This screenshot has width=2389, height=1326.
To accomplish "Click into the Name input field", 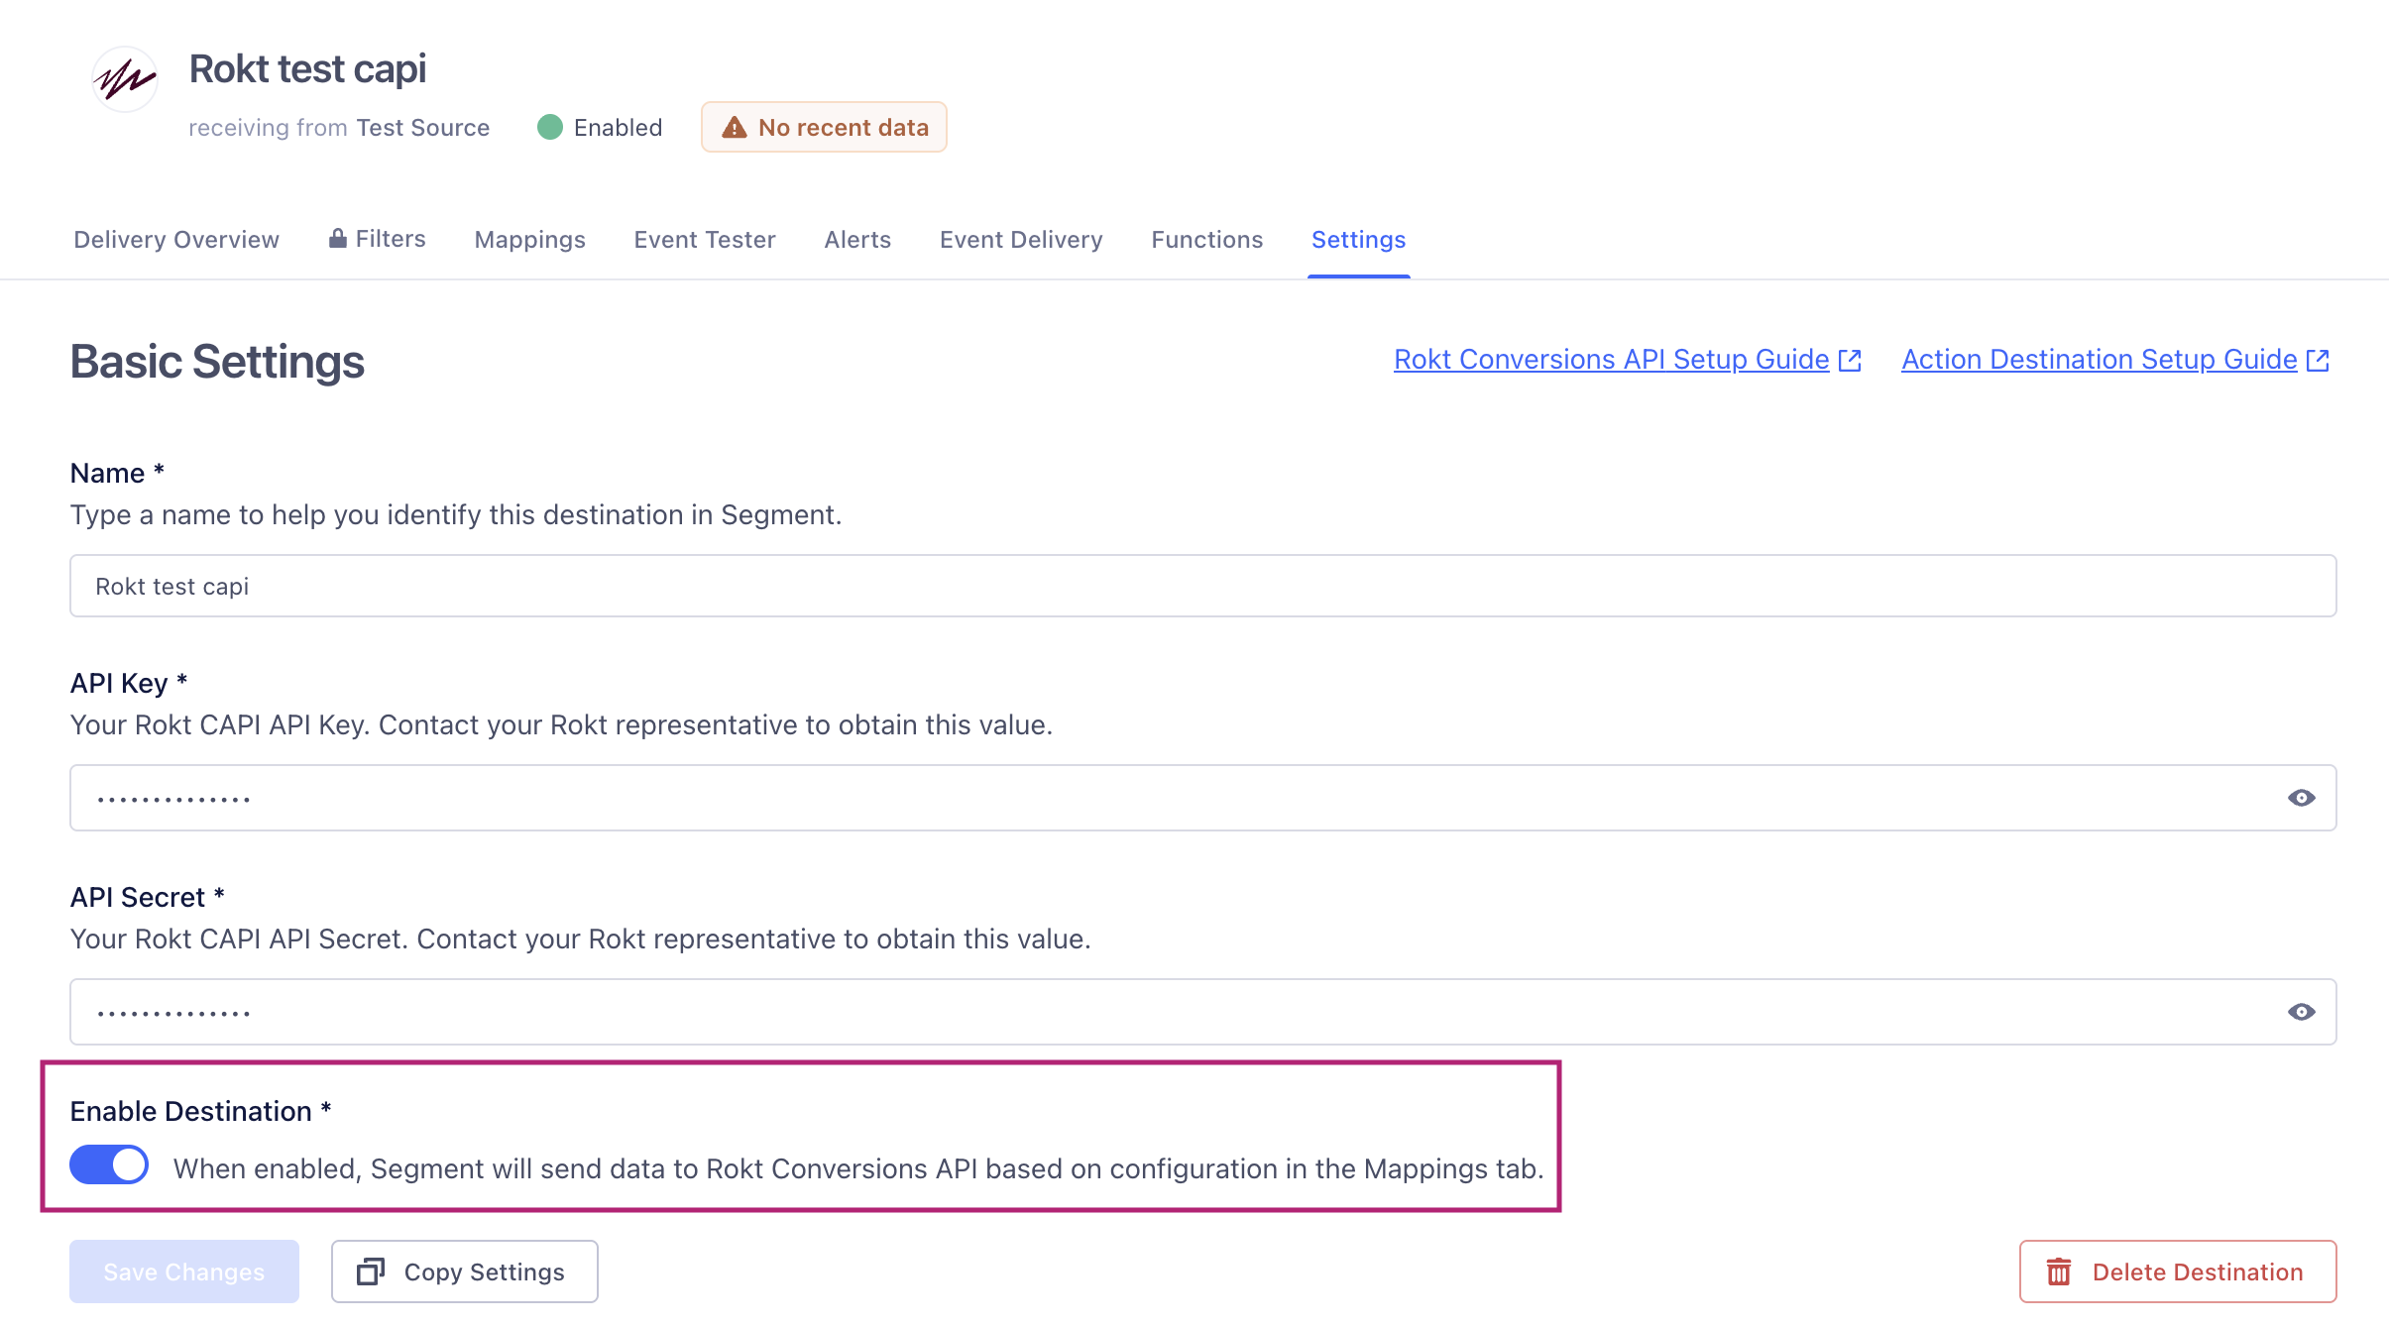I will tap(1202, 586).
